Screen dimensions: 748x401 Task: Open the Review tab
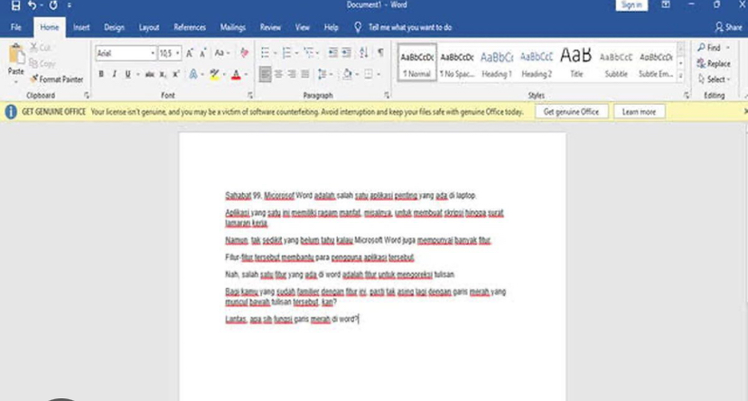(270, 28)
